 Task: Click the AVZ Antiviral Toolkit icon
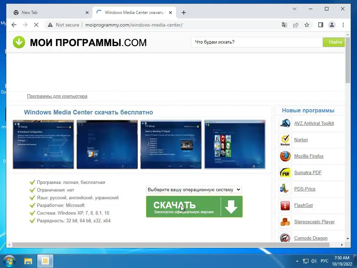(285, 123)
